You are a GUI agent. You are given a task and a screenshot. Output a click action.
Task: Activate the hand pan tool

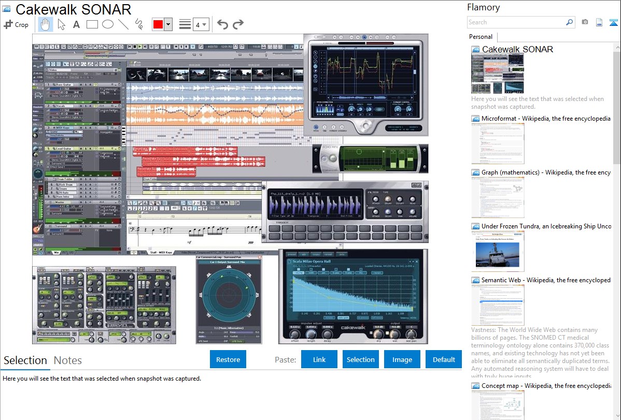[45, 24]
